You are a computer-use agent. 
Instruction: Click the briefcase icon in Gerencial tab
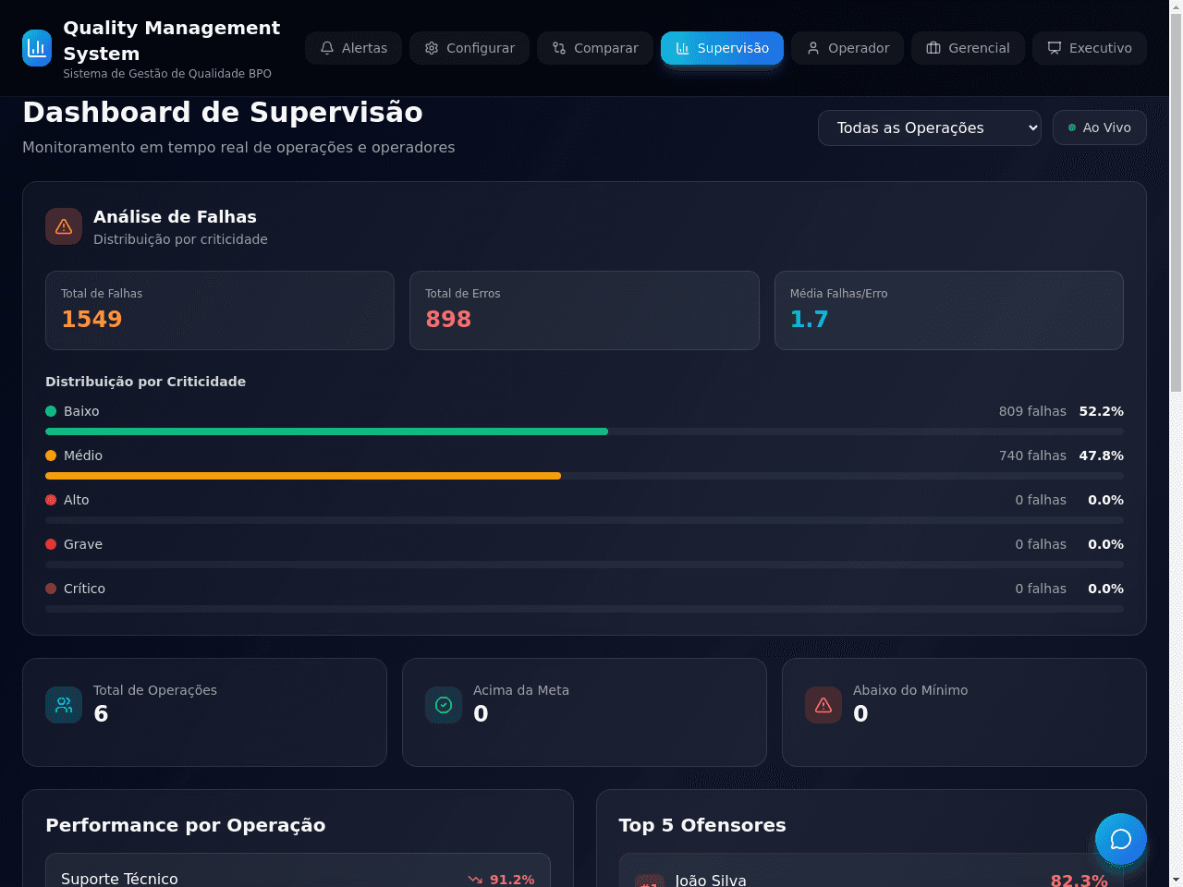[933, 48]
